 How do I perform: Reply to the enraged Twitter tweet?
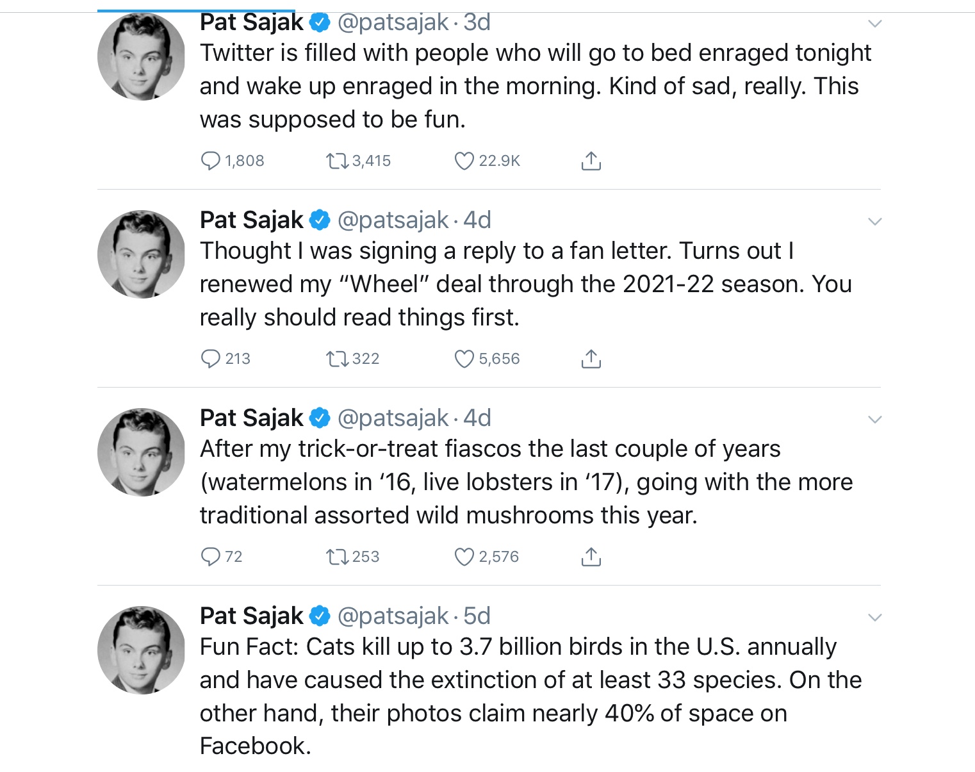click(x=210, y=160)
